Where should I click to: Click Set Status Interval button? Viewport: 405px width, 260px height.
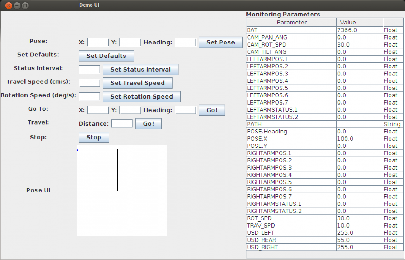tap(140, 69)
